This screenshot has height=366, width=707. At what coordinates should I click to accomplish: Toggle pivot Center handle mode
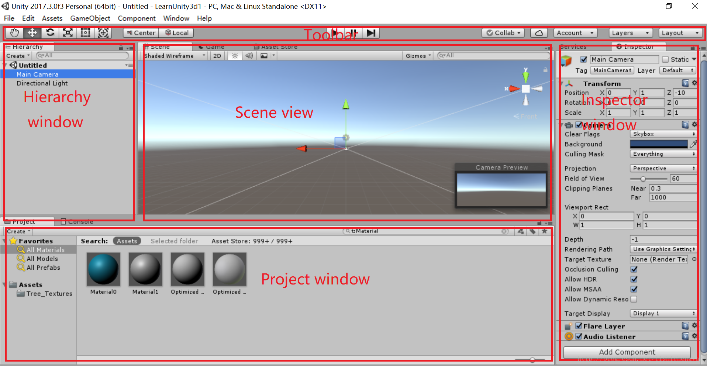point(141,33)
